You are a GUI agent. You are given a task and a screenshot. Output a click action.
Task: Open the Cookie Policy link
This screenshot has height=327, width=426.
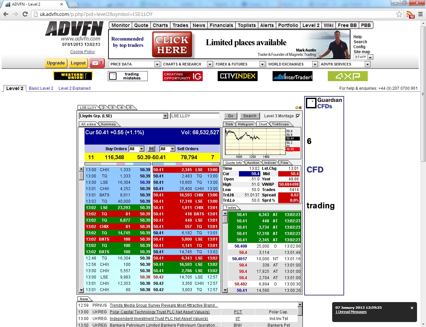point(83,52)
